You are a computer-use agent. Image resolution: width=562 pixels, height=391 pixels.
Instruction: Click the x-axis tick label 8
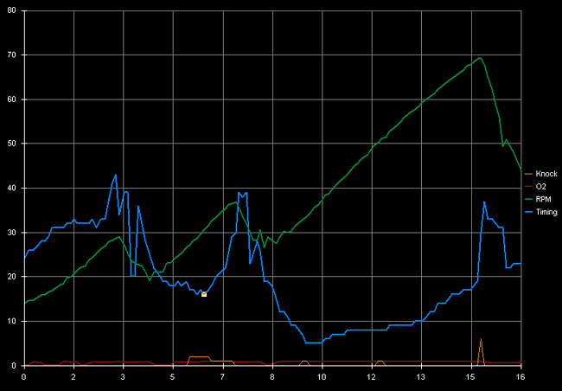pyautogui.click(x=272, y=377)
